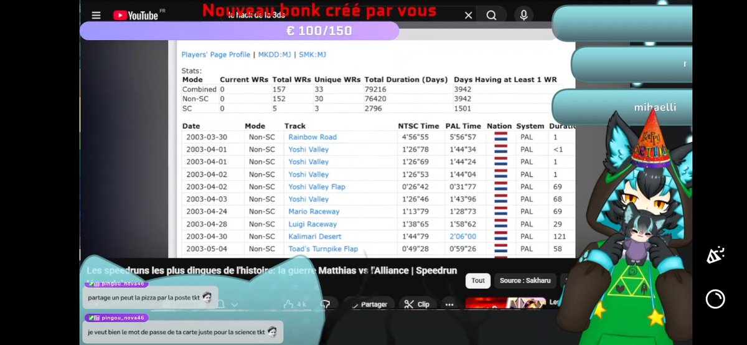Open Mario Raceway track link
This screenshot has width=747, height=345.
pyautogui.click(x=314, y=212)
